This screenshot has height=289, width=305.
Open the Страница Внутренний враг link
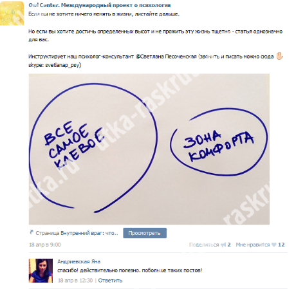[x=77, y=233]
